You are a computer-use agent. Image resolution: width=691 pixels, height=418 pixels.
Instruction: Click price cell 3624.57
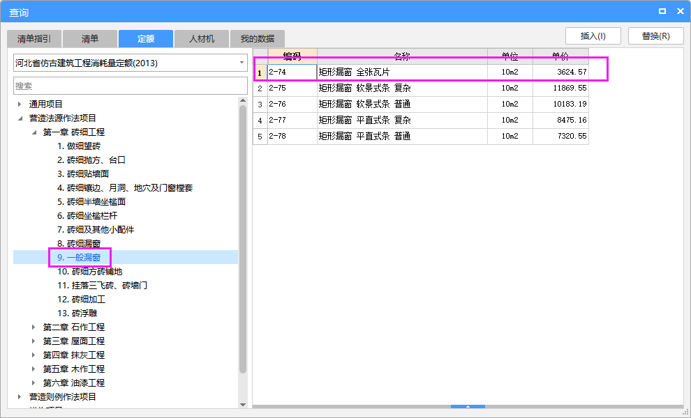coord(560,72)
